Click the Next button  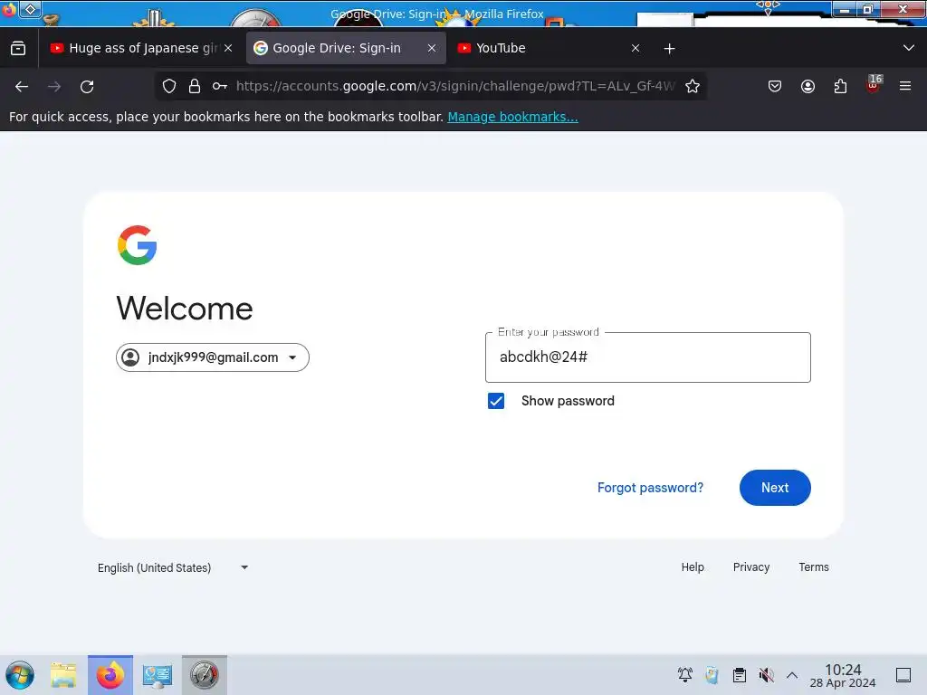[775, 488]
